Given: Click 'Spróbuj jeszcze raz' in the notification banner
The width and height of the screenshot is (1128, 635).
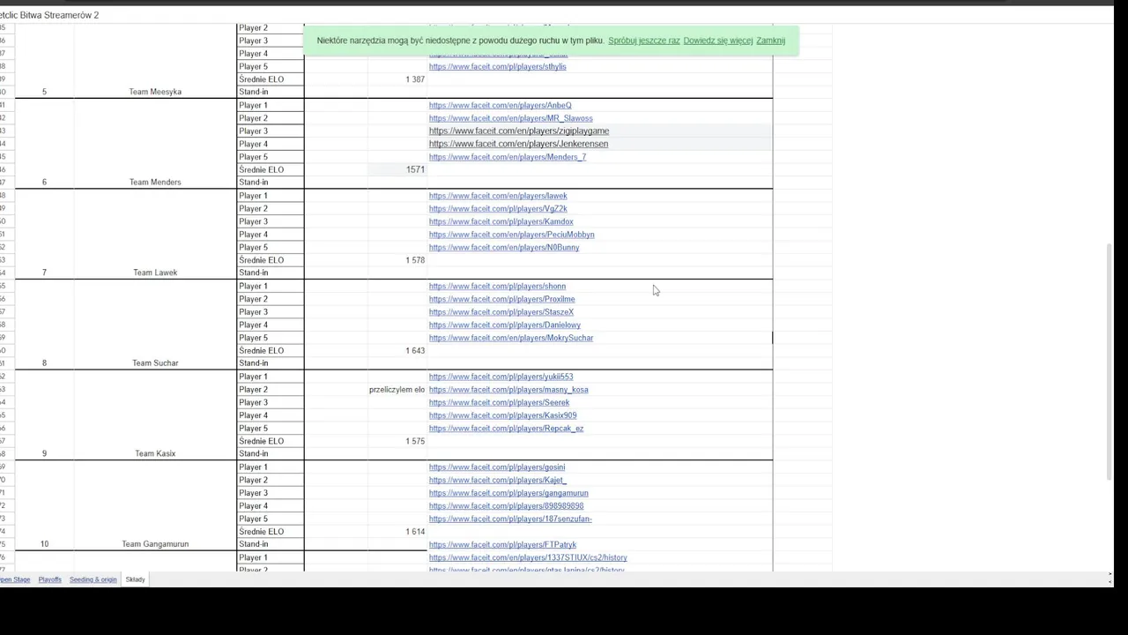Looking at the screenshot, I should (643, 41).
